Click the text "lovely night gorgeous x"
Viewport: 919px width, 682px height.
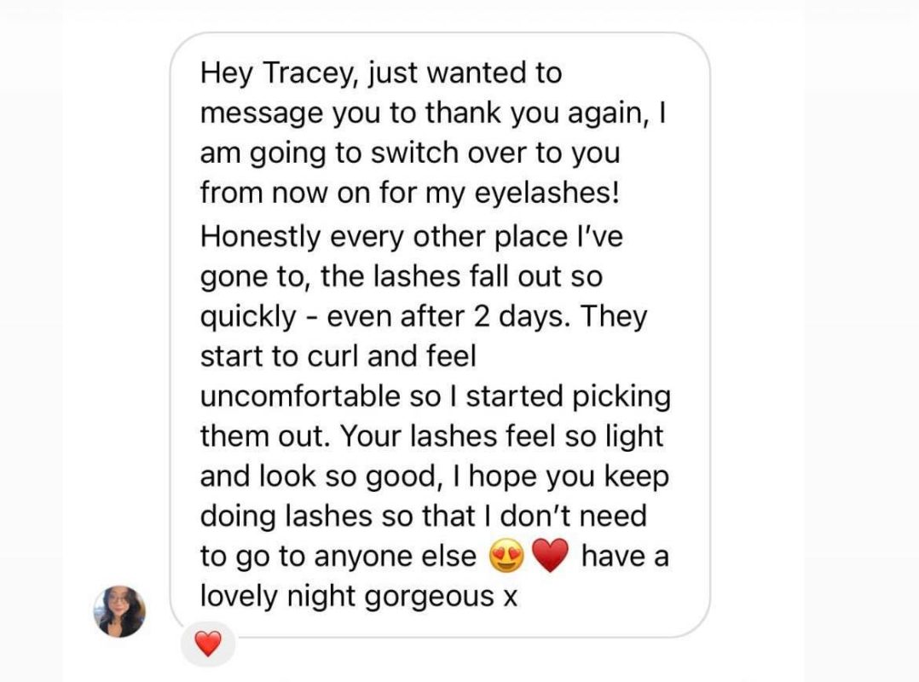click(x=359, y=597)
